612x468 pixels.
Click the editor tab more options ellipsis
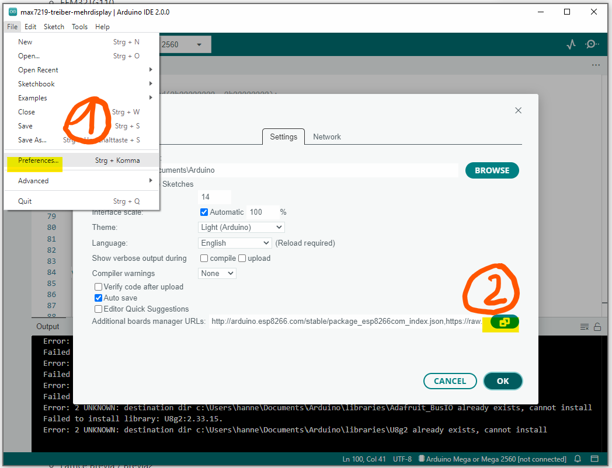click(x=596, y=65)
